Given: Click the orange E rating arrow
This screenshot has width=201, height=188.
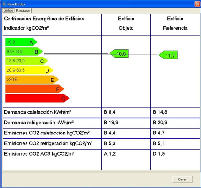Looking at the screenshot, I should [32, 80].
